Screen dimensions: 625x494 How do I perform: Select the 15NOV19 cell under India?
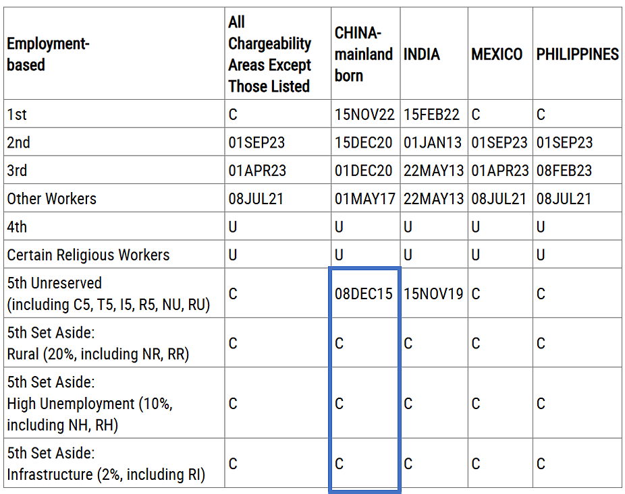433,294
